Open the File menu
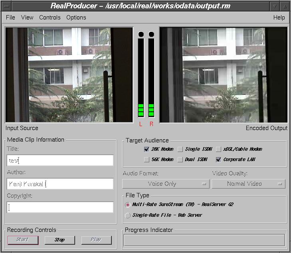Viewport: 291px width, 253px height. tap(10, 18)
